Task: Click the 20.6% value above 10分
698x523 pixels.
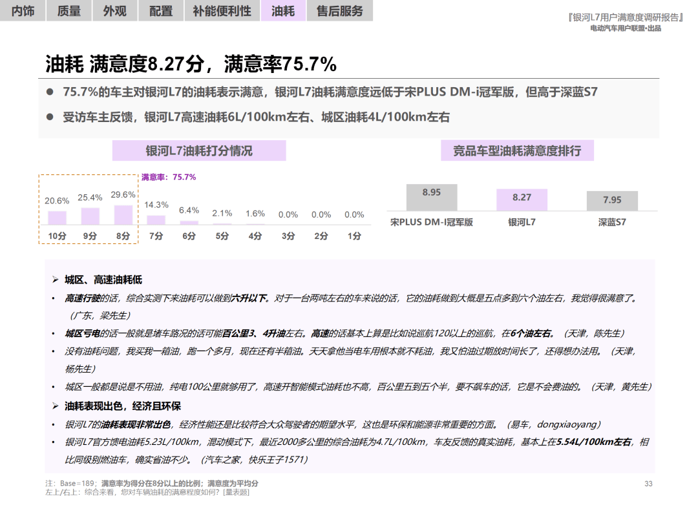Action: tap(57, 201)
